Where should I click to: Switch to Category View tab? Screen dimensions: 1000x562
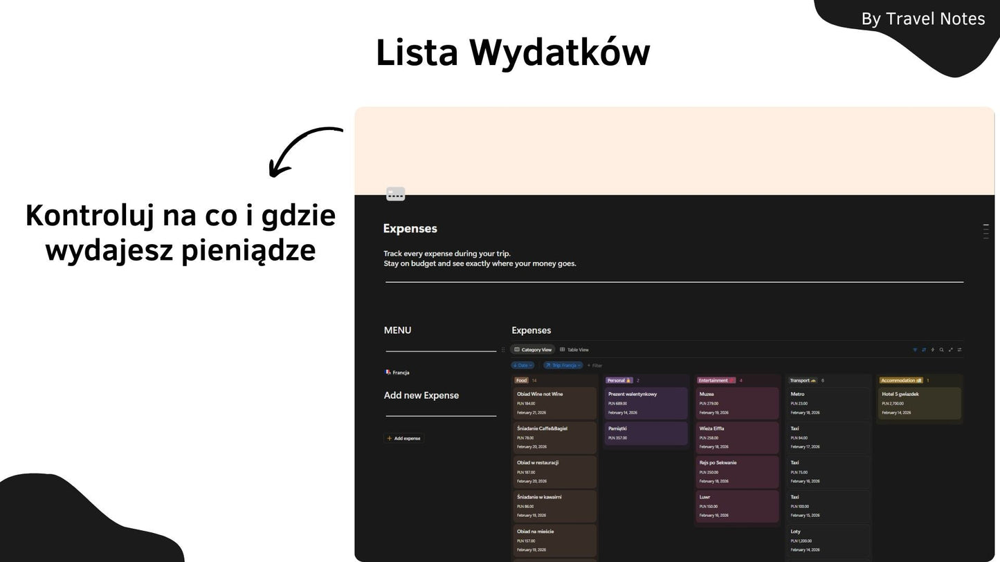coord(533,350)
